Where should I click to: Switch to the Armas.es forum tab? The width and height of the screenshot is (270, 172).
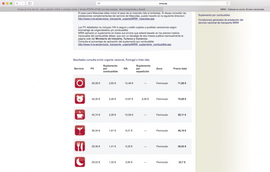81,9
